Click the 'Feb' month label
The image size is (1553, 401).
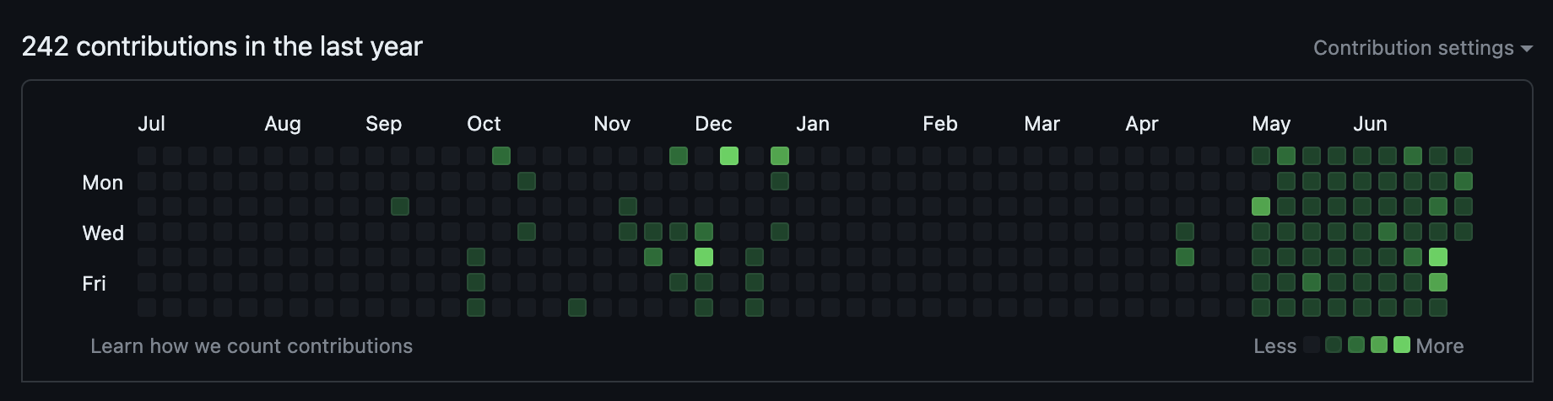[940, 124]
